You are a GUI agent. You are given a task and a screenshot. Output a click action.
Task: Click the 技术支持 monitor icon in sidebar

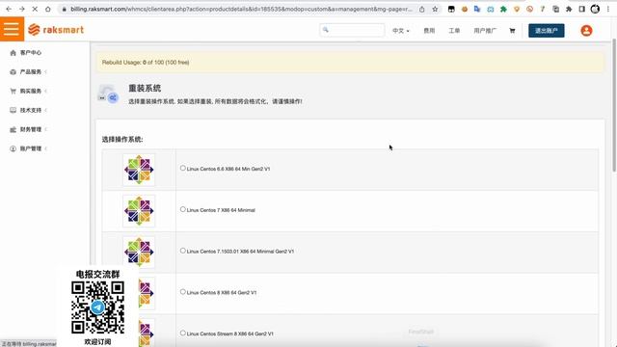pos(13,110)
